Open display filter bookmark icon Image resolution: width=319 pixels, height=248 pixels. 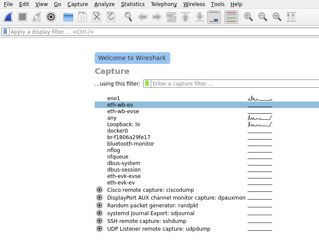[x=5, y=32]
